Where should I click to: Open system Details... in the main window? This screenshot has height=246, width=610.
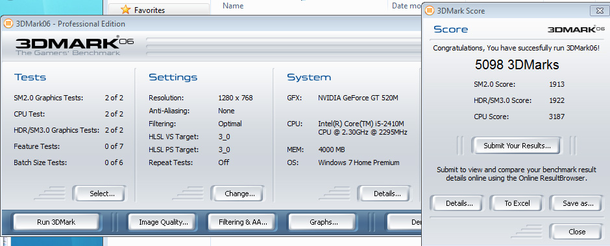[385, 193]
